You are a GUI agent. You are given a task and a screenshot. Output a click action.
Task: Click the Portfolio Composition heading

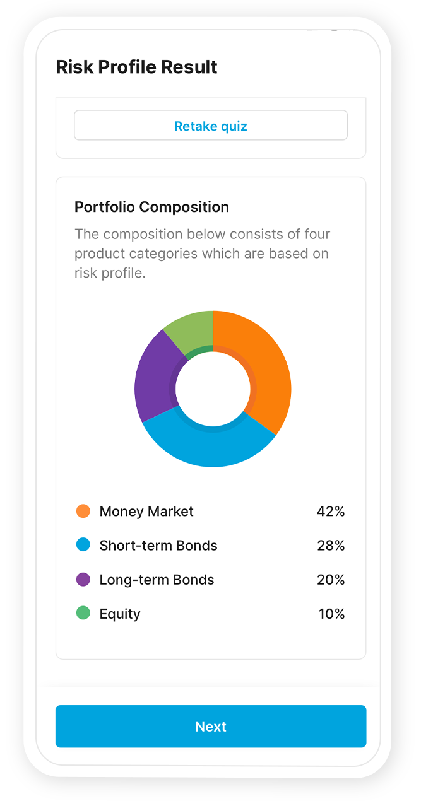coord(151,207)
